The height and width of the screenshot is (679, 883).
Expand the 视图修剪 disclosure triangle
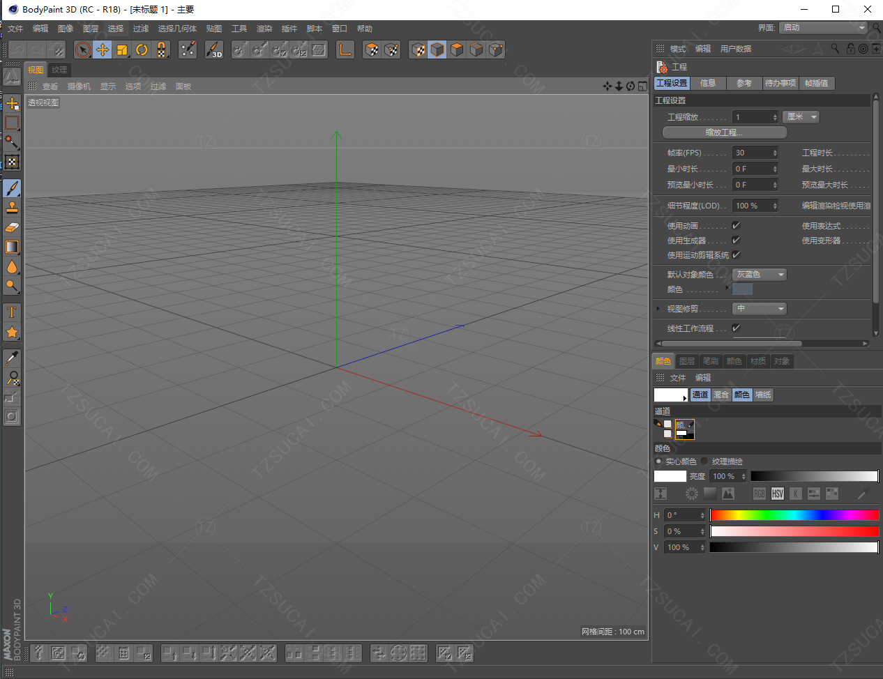[658, 308]
